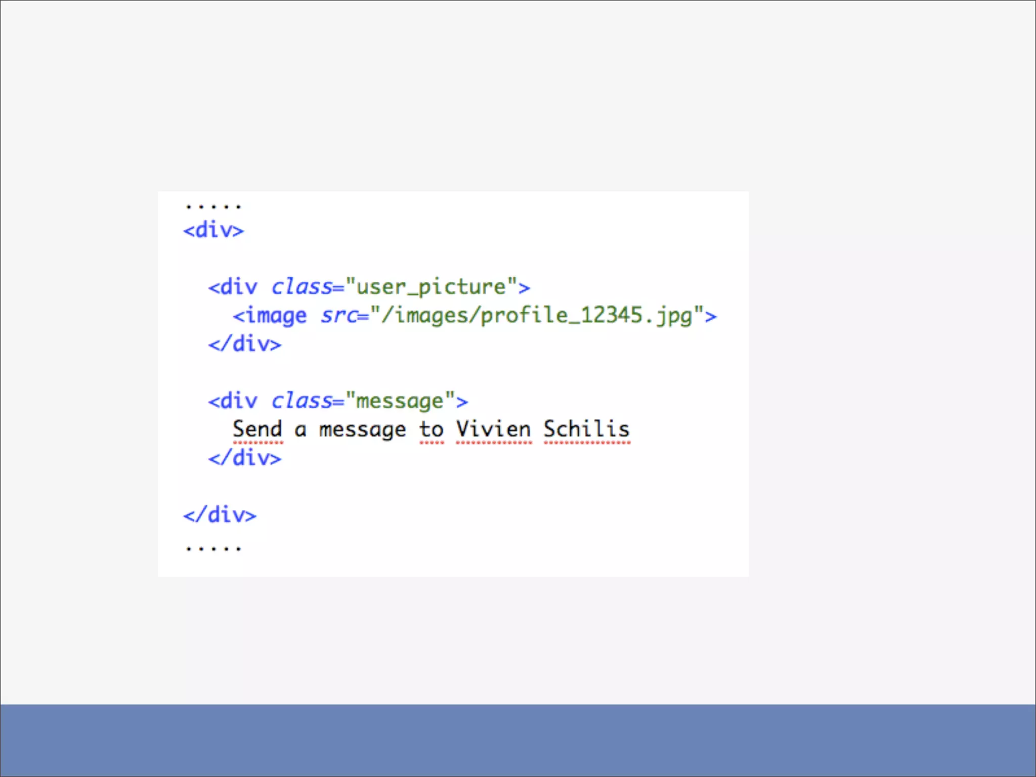
Task: Click the opening outer div tag
Action: pos(213,231)
